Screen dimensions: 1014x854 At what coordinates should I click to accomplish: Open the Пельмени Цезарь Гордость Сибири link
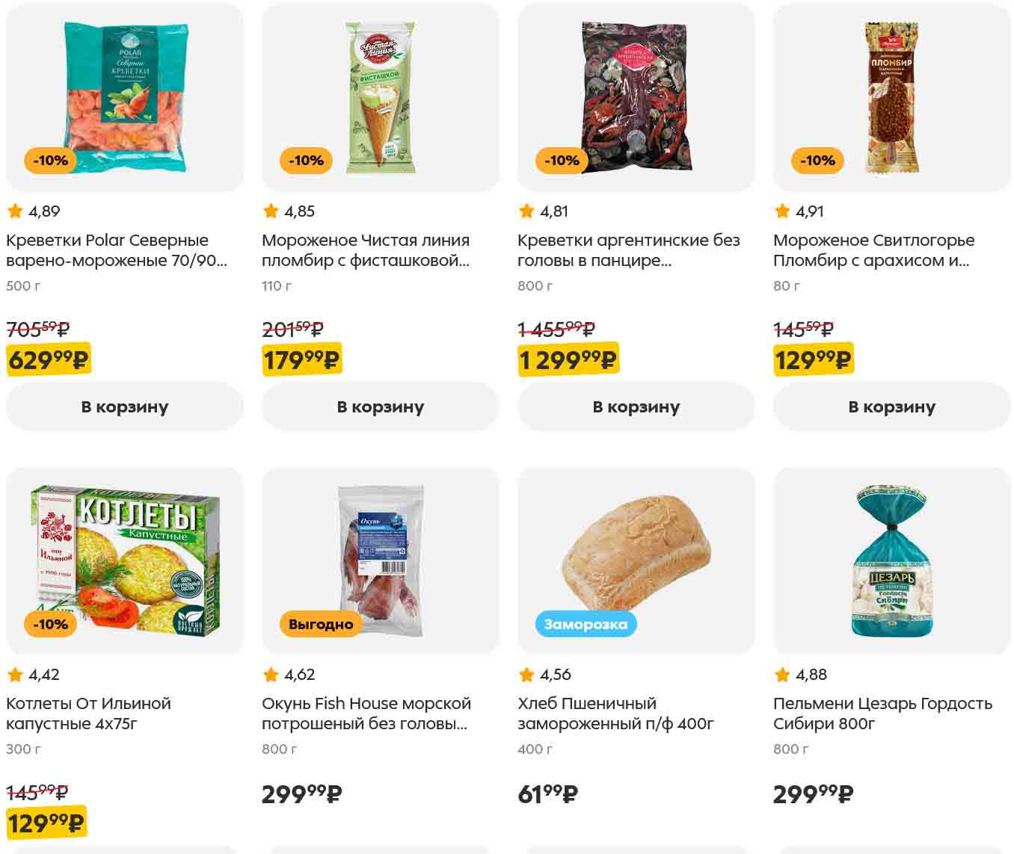pyautogui.click(x=882, y=714)
